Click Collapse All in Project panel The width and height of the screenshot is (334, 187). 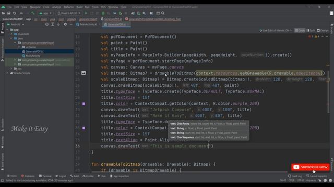(x=58, y=24)
